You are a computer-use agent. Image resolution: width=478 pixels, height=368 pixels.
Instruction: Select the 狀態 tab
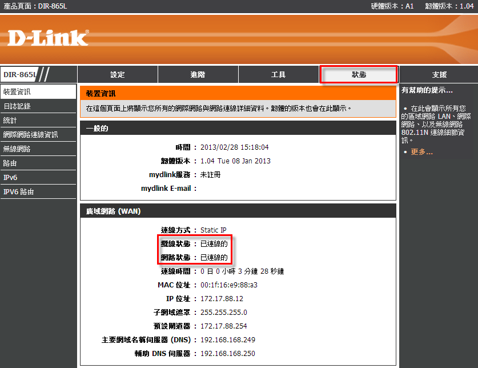[359, 75]
